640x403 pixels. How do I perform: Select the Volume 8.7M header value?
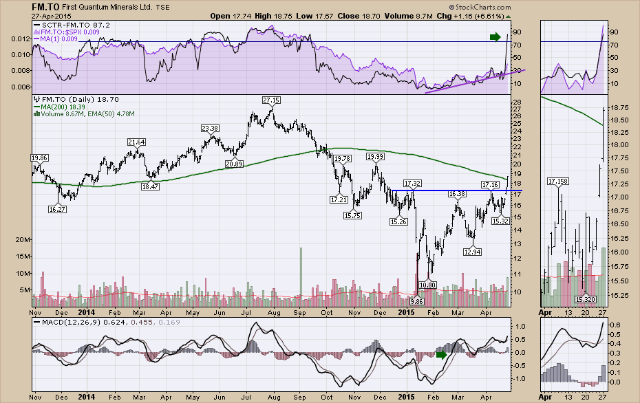408,16
